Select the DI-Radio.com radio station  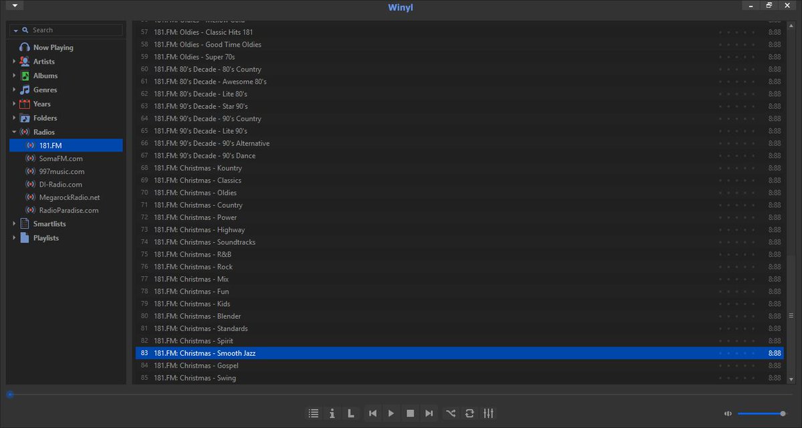point(66,185)
